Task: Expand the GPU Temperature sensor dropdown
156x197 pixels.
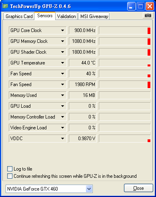Action: click(x=62, y=63)
